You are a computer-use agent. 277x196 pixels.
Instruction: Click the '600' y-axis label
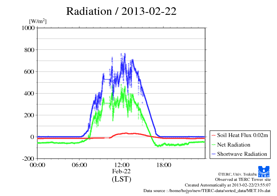point(29,71)
